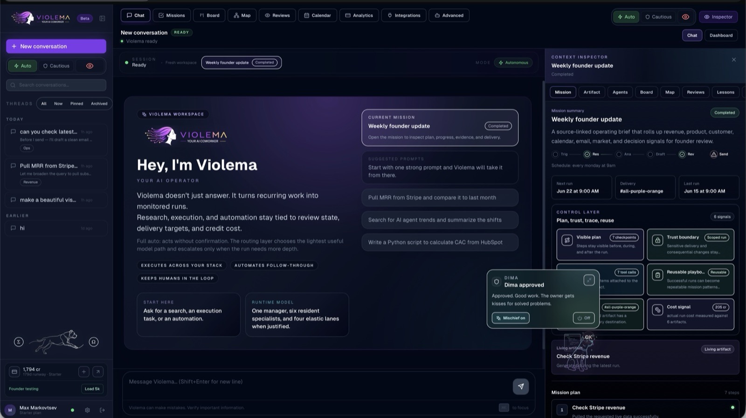Switch Off in the Dima popup
746x418 pixels.
tap(584, 318)
